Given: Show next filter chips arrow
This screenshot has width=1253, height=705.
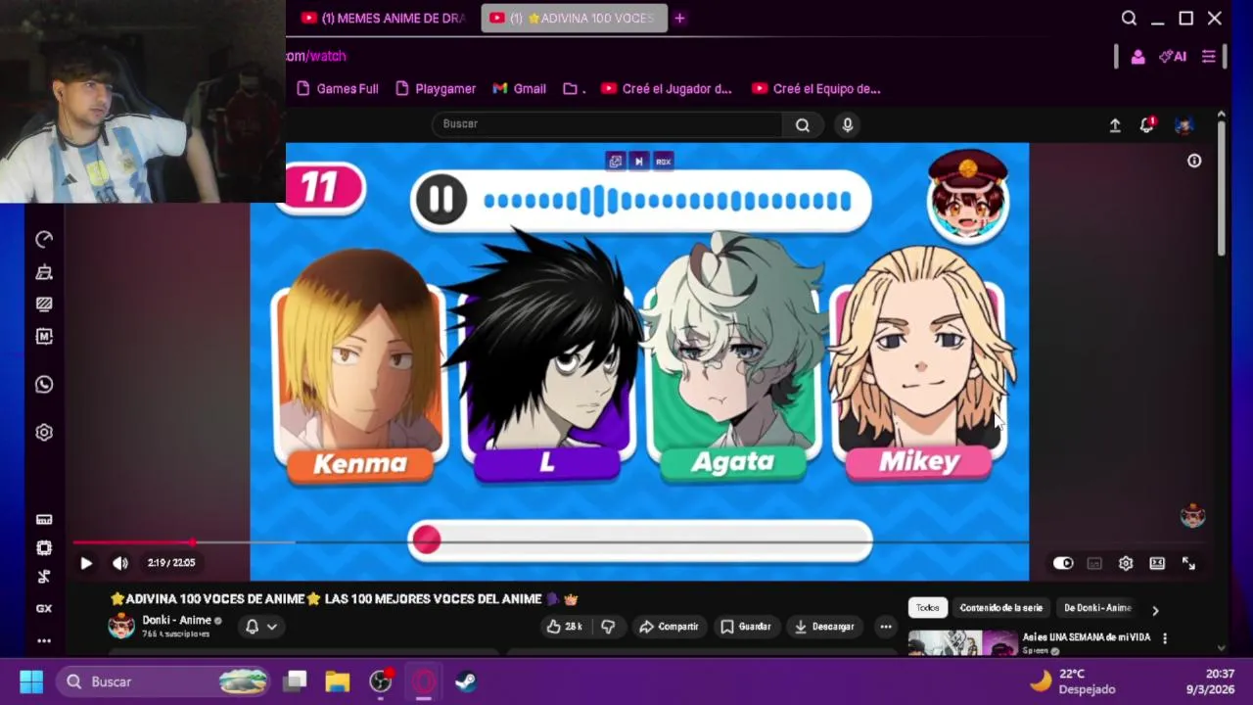Looking at the screenshot, I should coord(1155,610).
